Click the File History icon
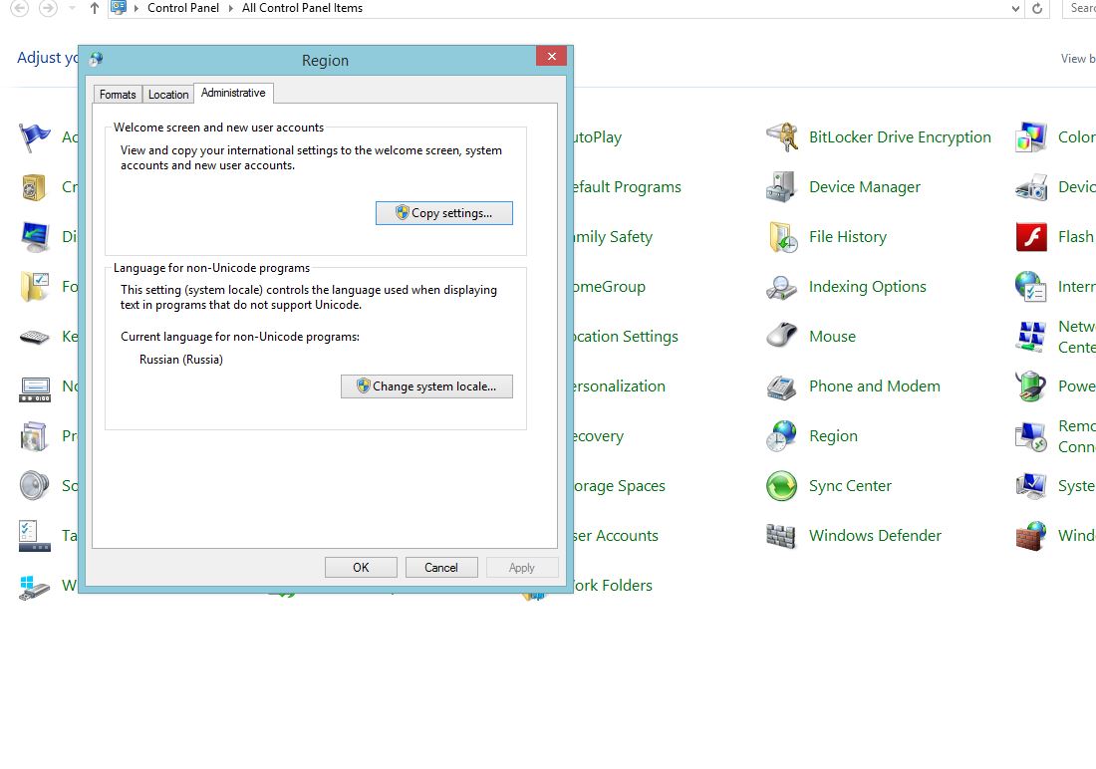Viewport: 1096px width, 769px height. 781,237
